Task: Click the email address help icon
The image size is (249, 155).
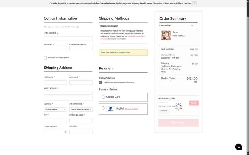Action: [58, 34]
